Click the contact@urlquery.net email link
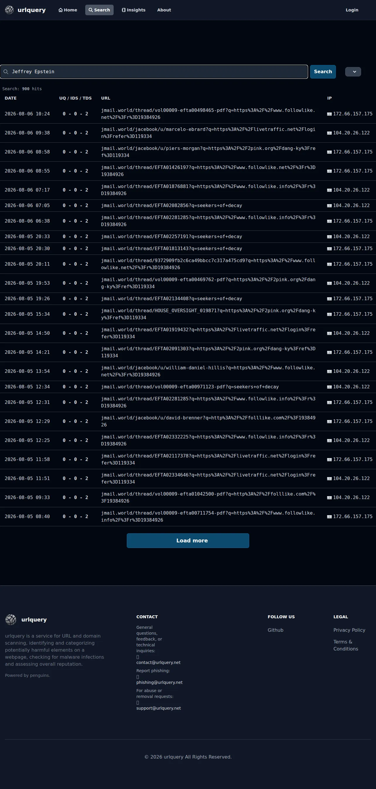Screen dimensions: 376x789 pyautogui.click(x=158, y=662)
